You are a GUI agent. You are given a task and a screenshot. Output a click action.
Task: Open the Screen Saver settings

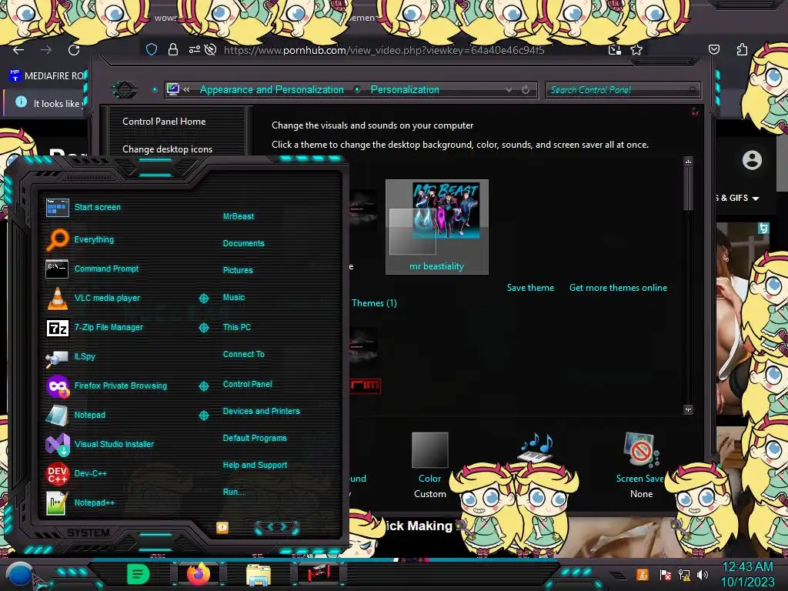pyautogui.click(x=640, y=465)
